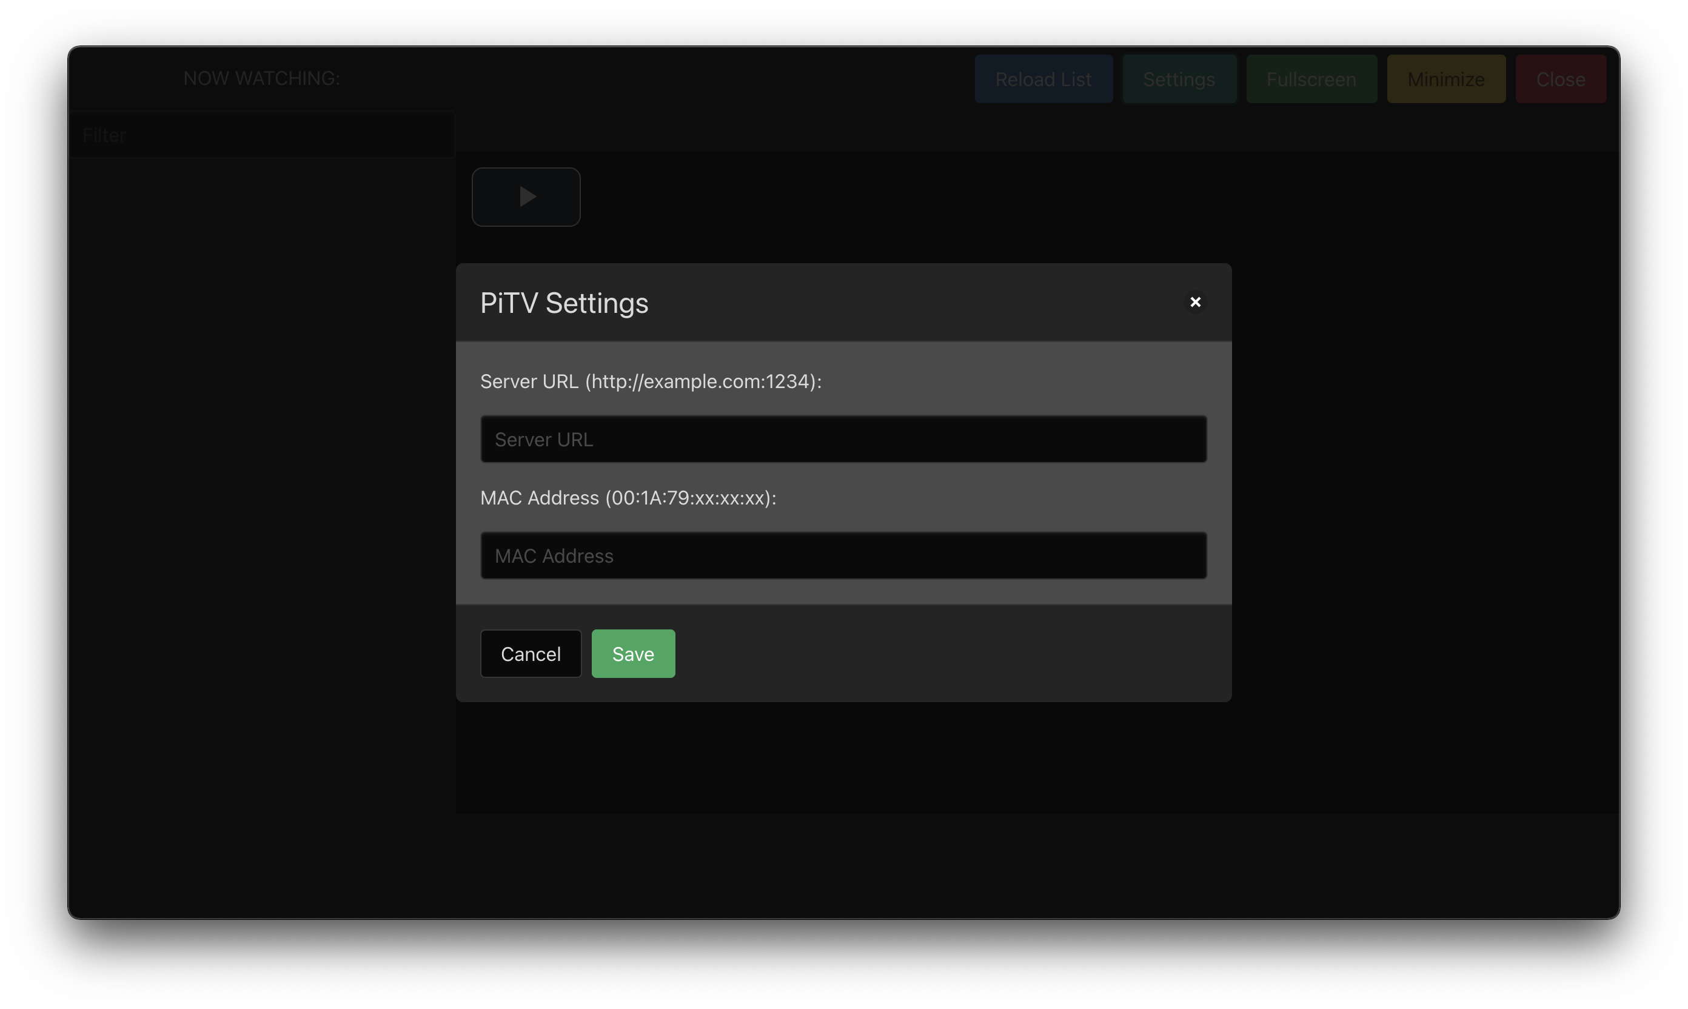The height and width of the screenshot is (1009, 1688).
Task: Minimize the PiTV player
Action: [x=1445, y=78]
